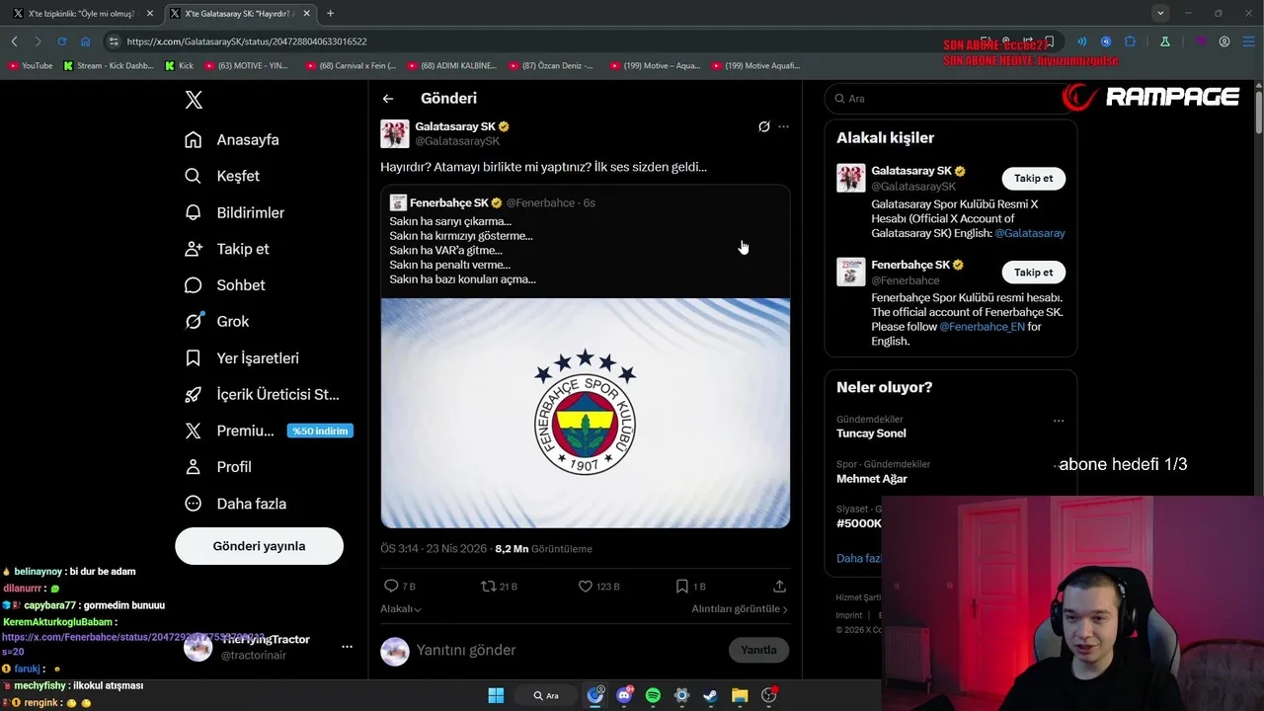Viewport: 1264px width, 711px height.
Task: Open the Windows Start menu
Action: point(496,695)
